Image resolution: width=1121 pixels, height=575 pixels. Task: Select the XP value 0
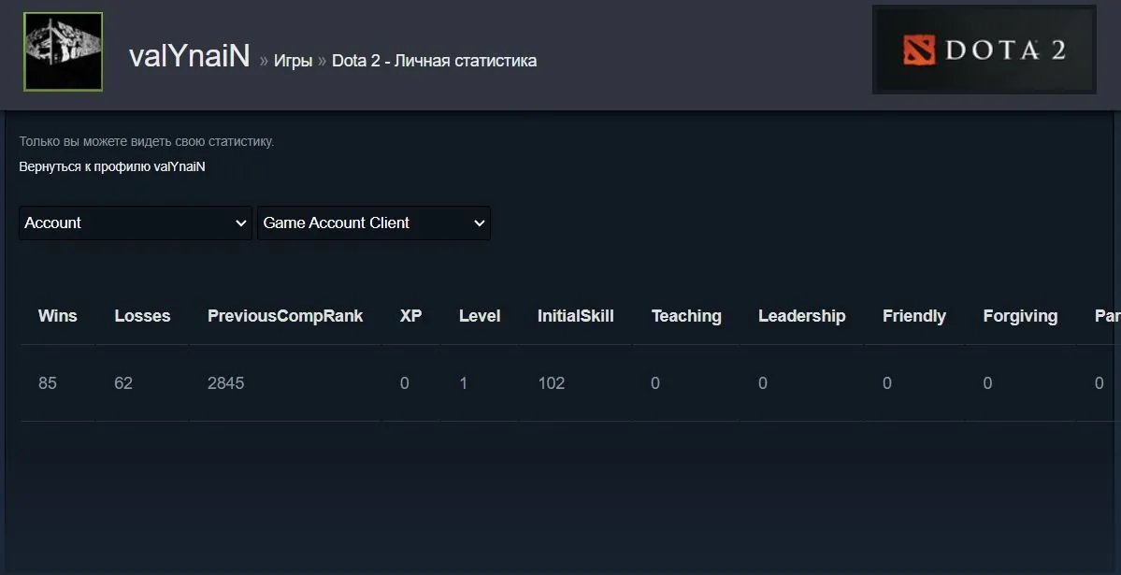point(405,383)
